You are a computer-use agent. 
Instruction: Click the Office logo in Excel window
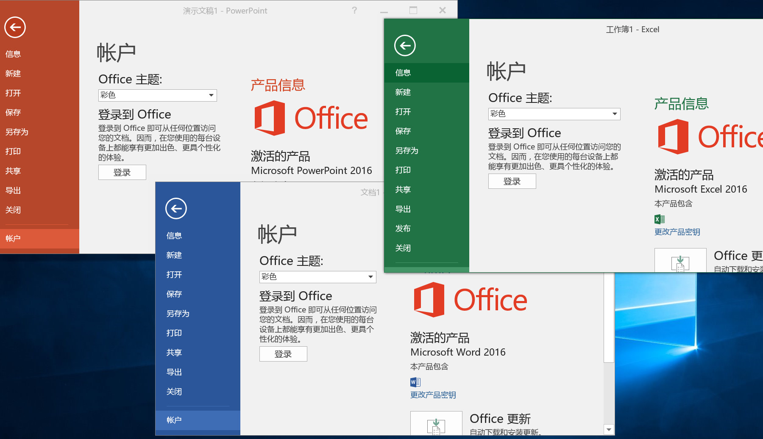coord(710,136)
